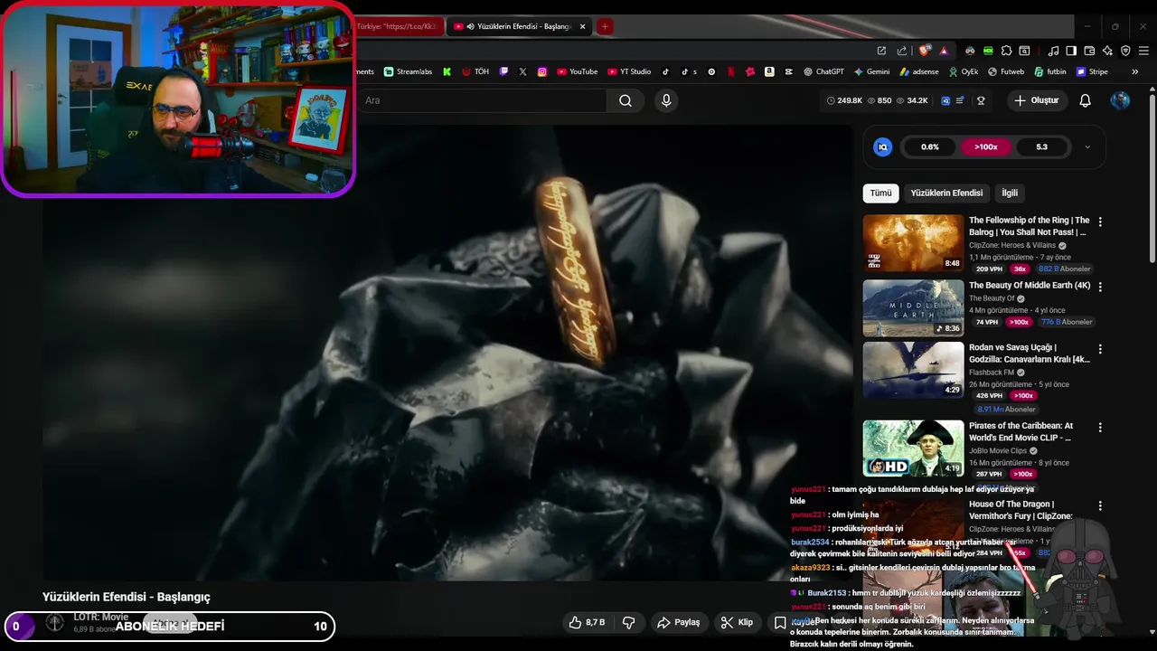This screenshot has width=1157, height=651.
Task: Open the Netflix bookmark icon
Action: [730, 71]
